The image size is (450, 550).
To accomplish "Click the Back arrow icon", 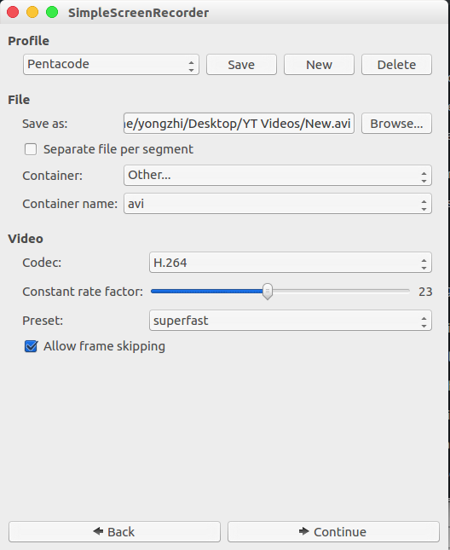I will pos(98,531).
